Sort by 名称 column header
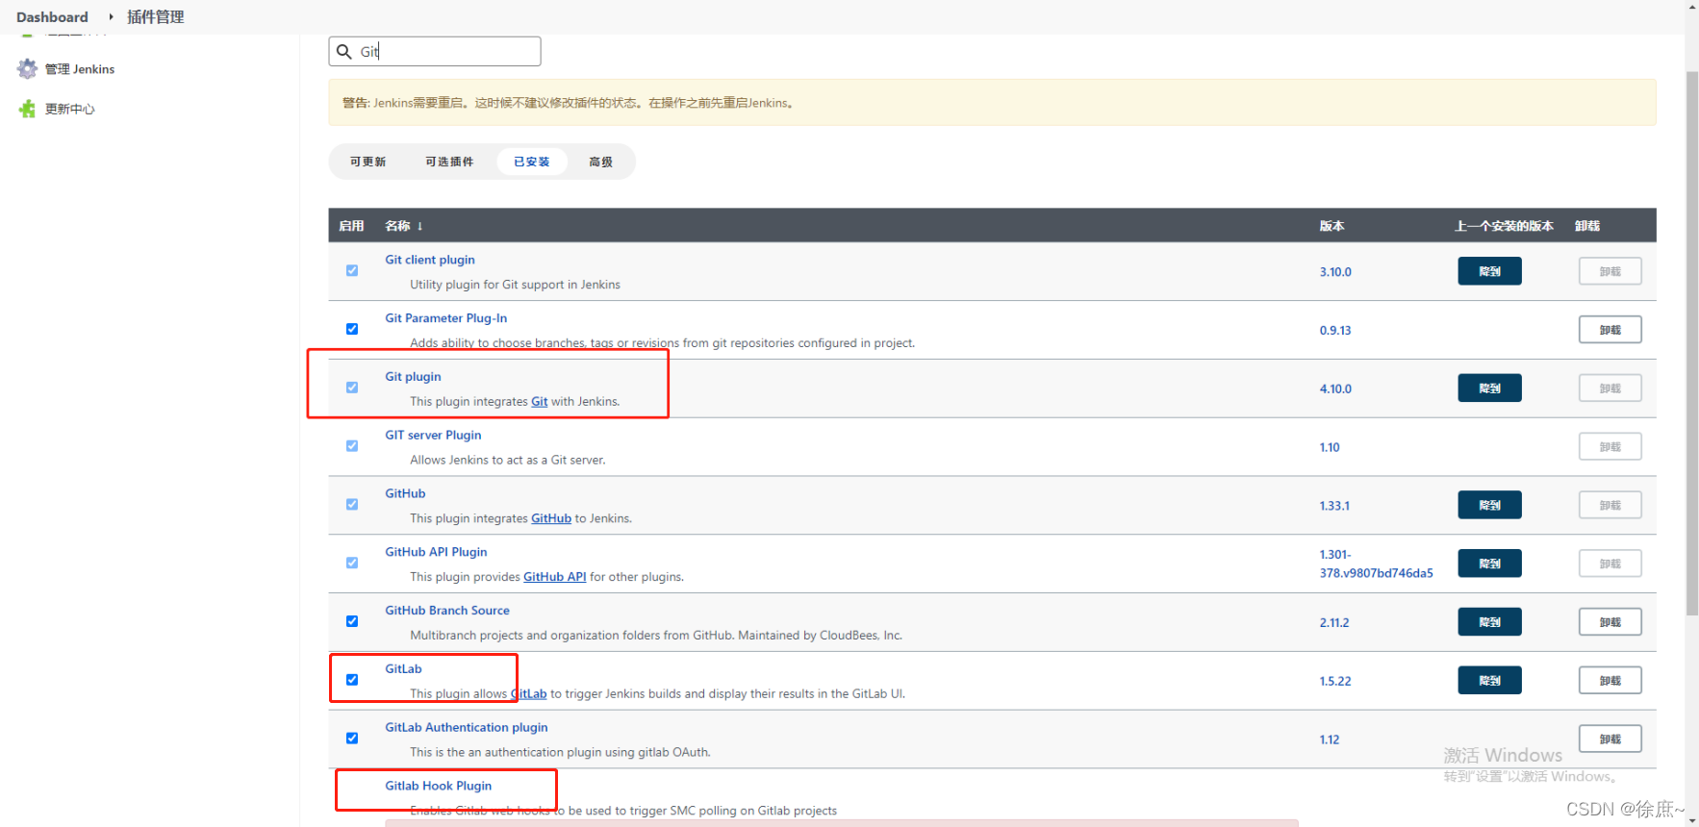The width and height of the screenshot is (1699, 827). (404, 226)
